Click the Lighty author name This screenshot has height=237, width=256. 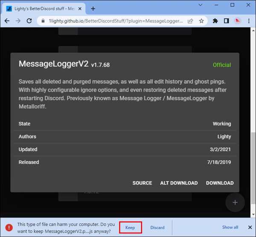click(224, 136)
